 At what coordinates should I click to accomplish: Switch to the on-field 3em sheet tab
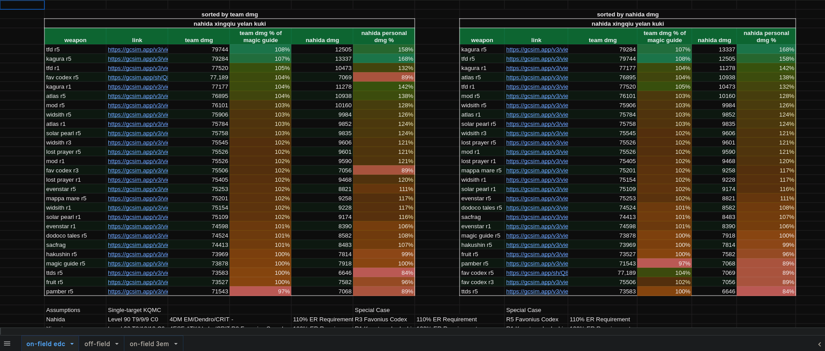[149, 344]
